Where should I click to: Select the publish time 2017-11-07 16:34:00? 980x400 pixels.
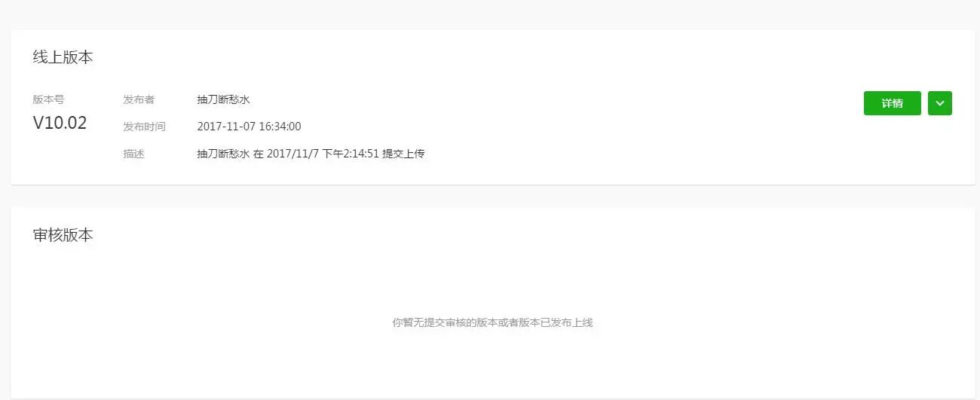249,127
